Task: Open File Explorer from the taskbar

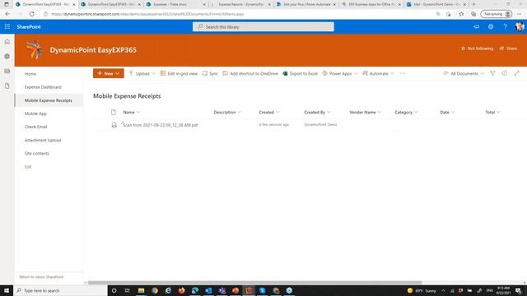Action: tap(141, 290)
